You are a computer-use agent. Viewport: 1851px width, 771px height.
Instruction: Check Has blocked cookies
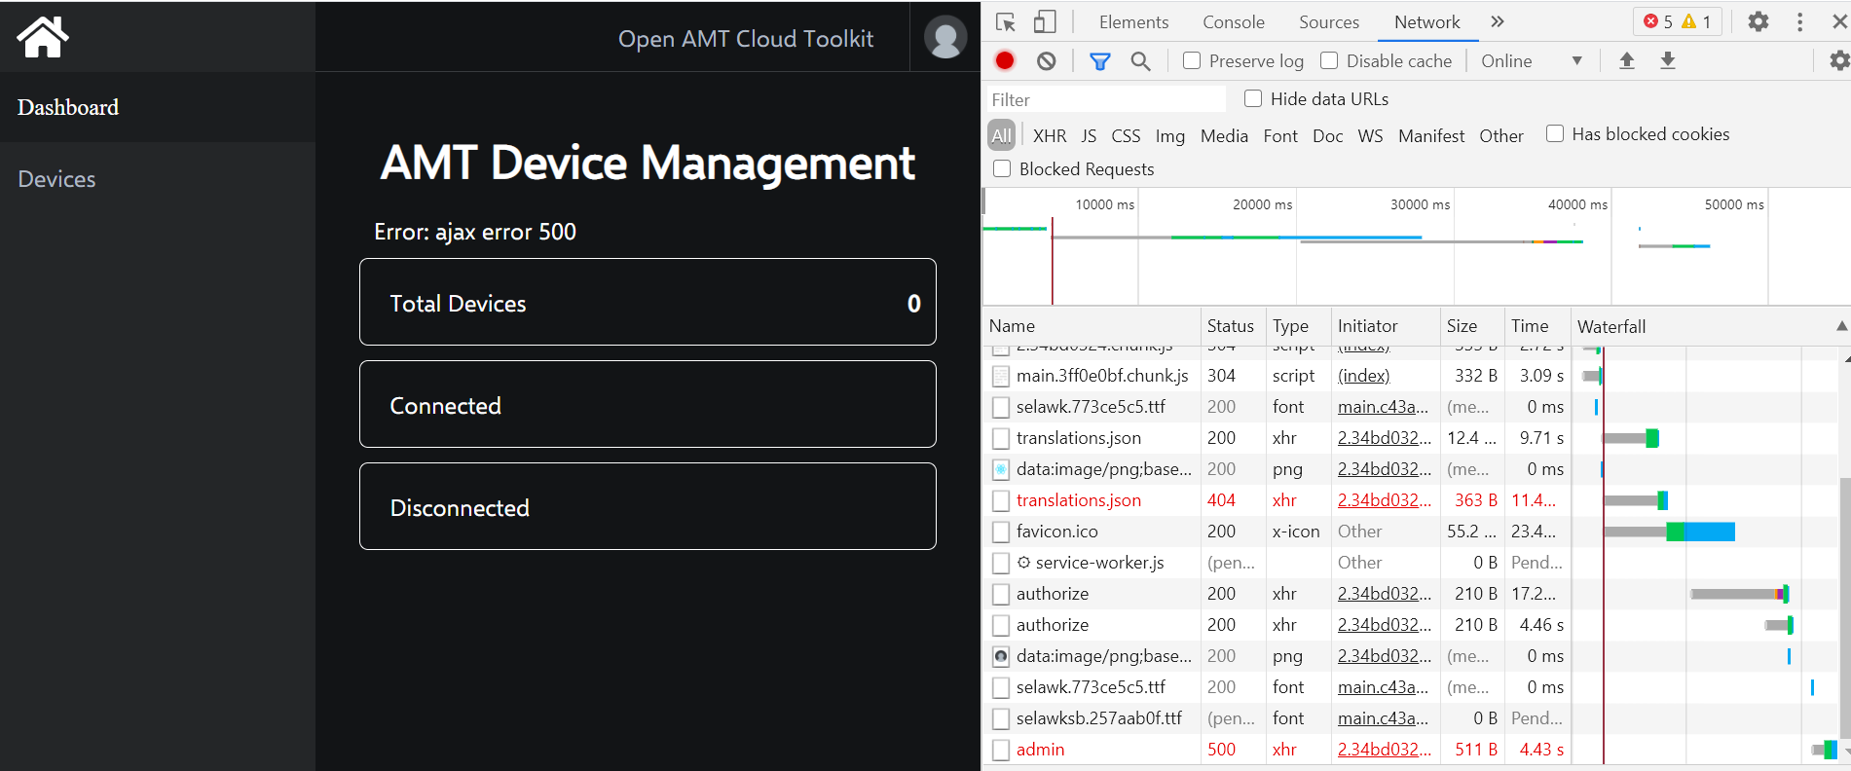click(1555, 133)
